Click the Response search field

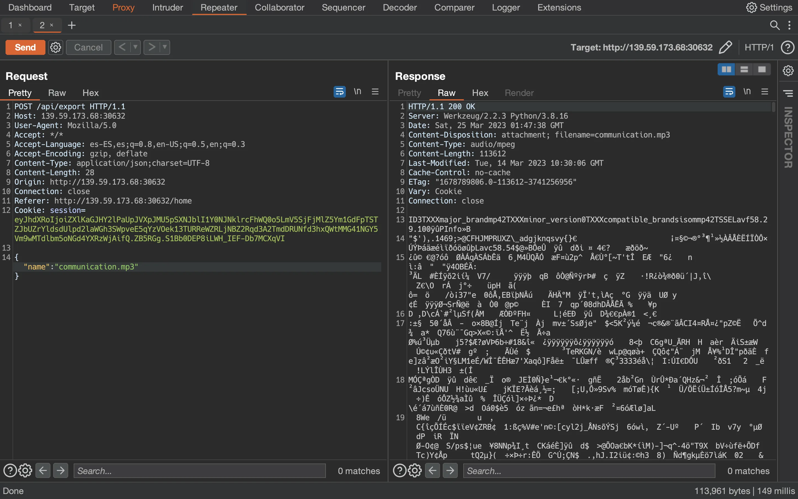tap(589, 471)
